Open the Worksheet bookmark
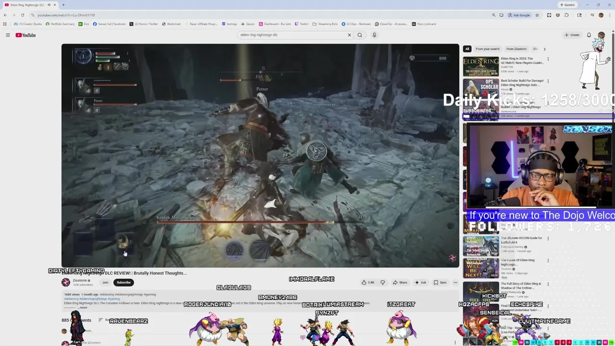 [172, 24]
